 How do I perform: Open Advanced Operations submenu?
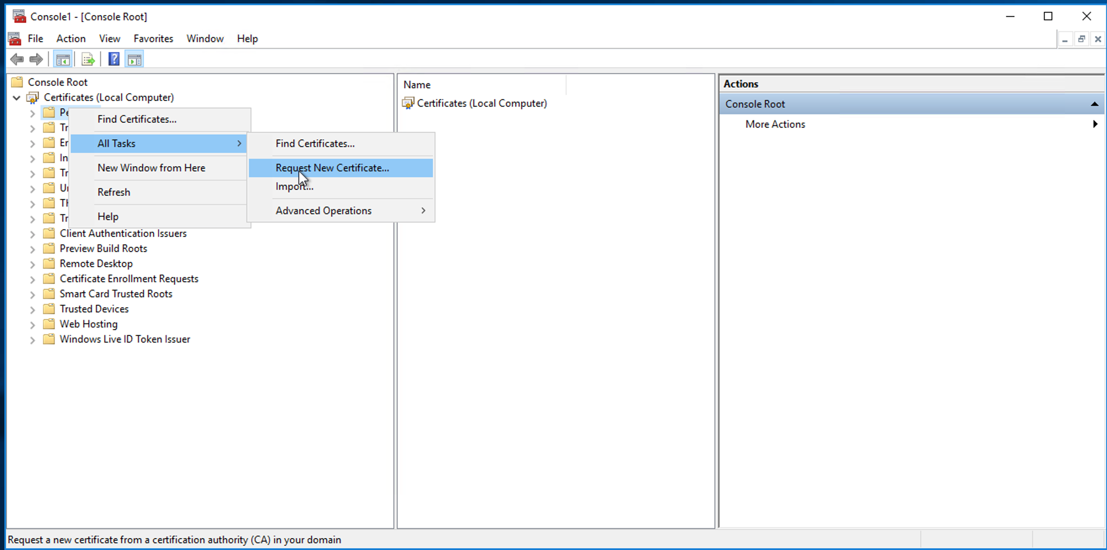coord(324,211)
